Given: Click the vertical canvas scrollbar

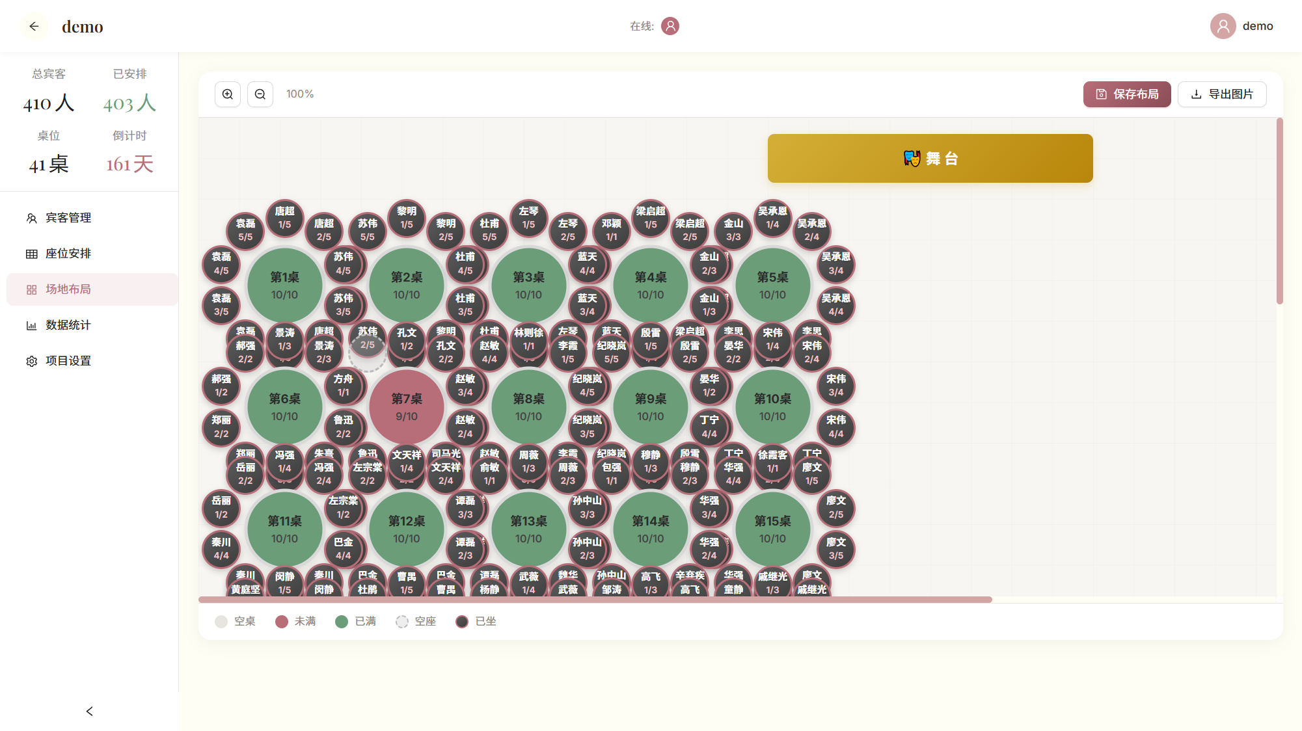Looking at the screenshot, I should coord(1280,211).
